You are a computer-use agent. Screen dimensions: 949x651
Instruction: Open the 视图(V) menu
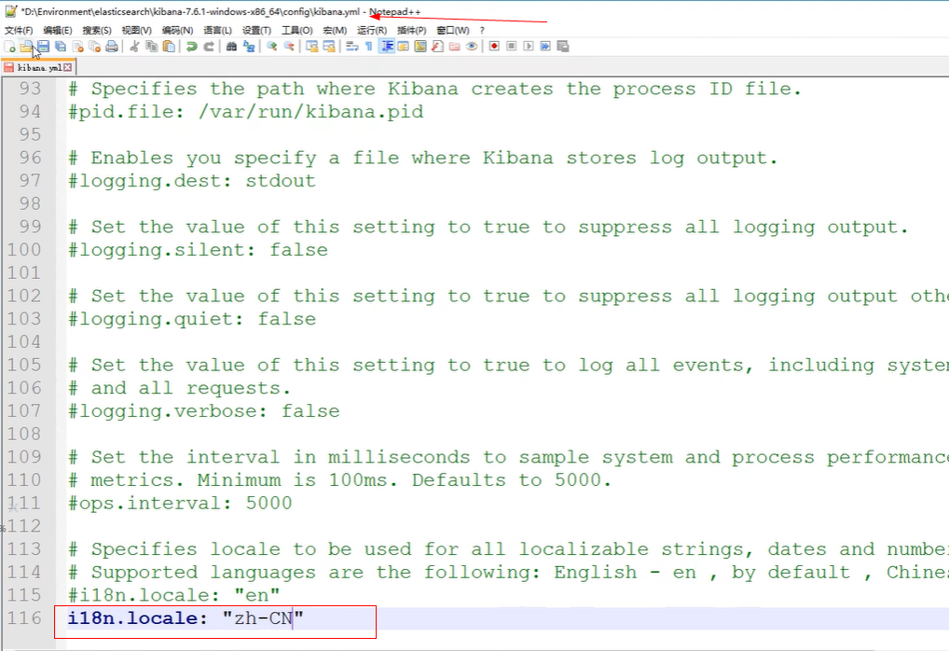pos(137,30)
